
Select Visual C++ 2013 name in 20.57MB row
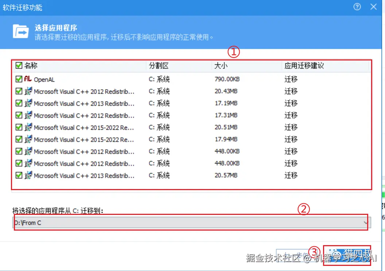pos(84,176)
